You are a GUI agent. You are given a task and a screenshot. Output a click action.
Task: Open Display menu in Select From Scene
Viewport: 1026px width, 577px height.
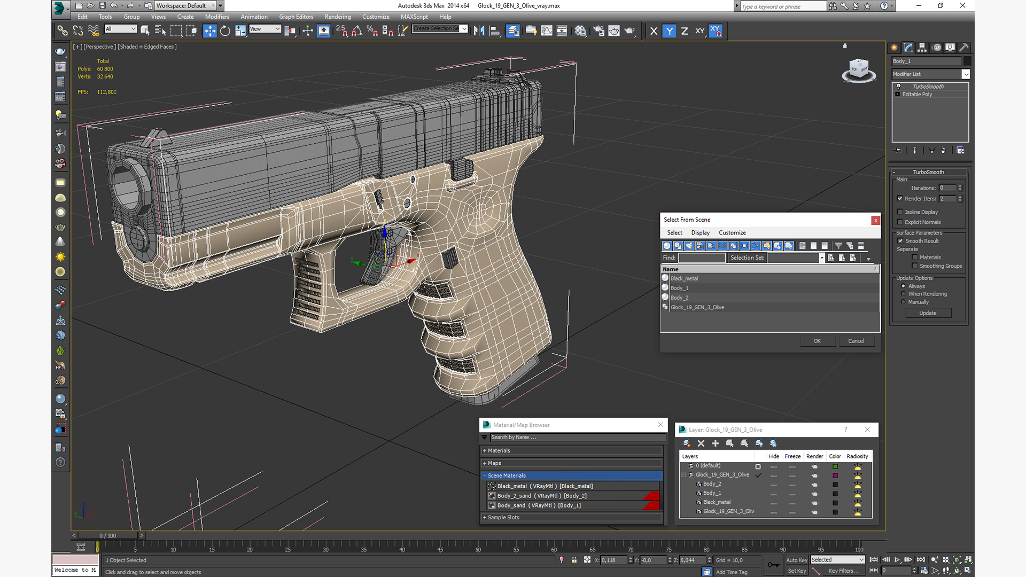pyautogui.click(x=700, y=232)
